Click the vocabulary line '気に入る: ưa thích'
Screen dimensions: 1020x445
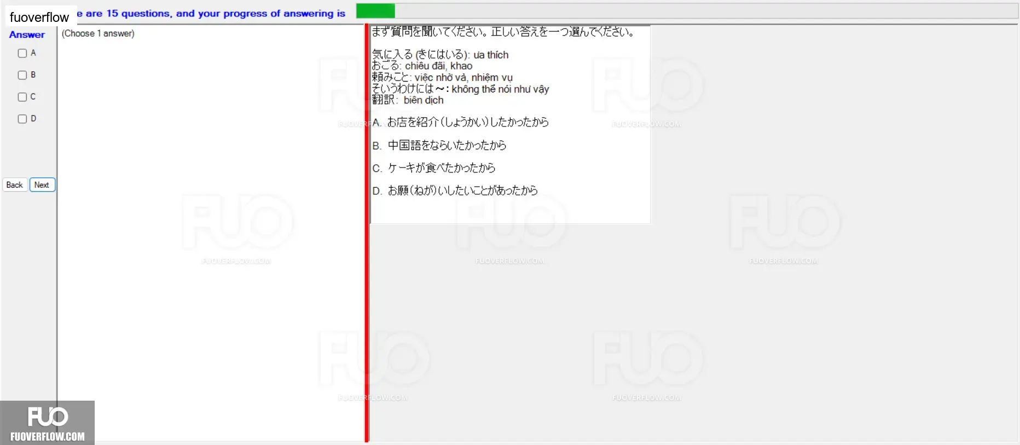[441, 55]
